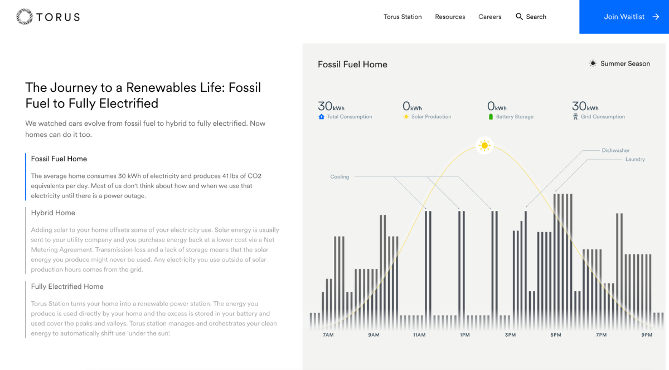Click the Join Waitlist button
Viewport: 669px width, 370px height.
tap(624, 17)
